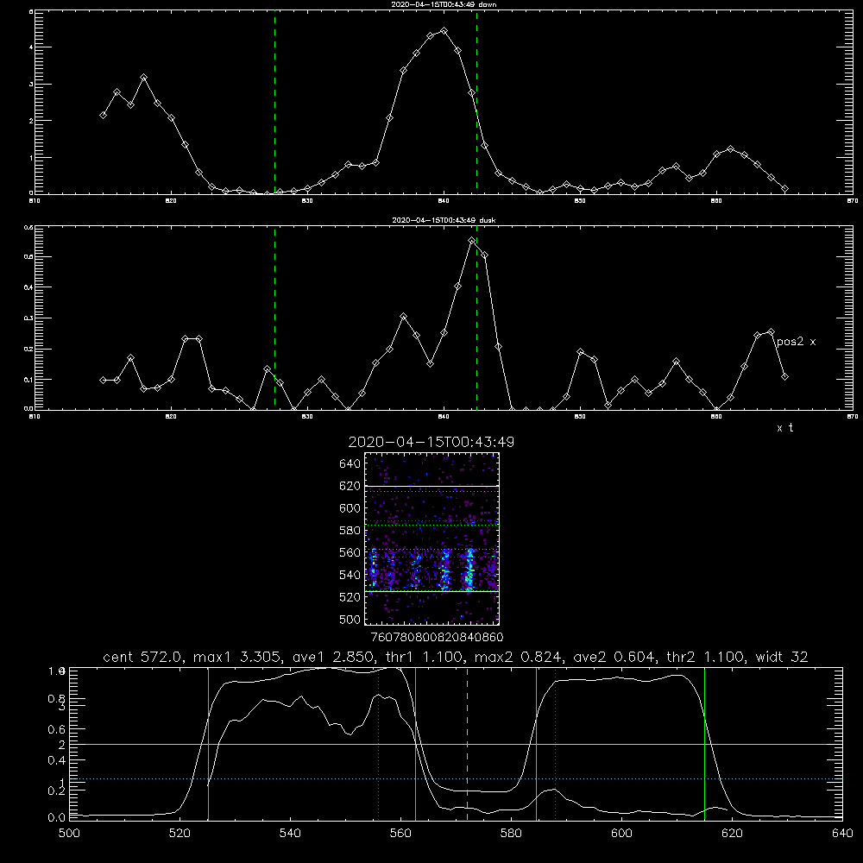
Task: Click the red dotted line near 588 in bottom plot
Action: point(555,744)
